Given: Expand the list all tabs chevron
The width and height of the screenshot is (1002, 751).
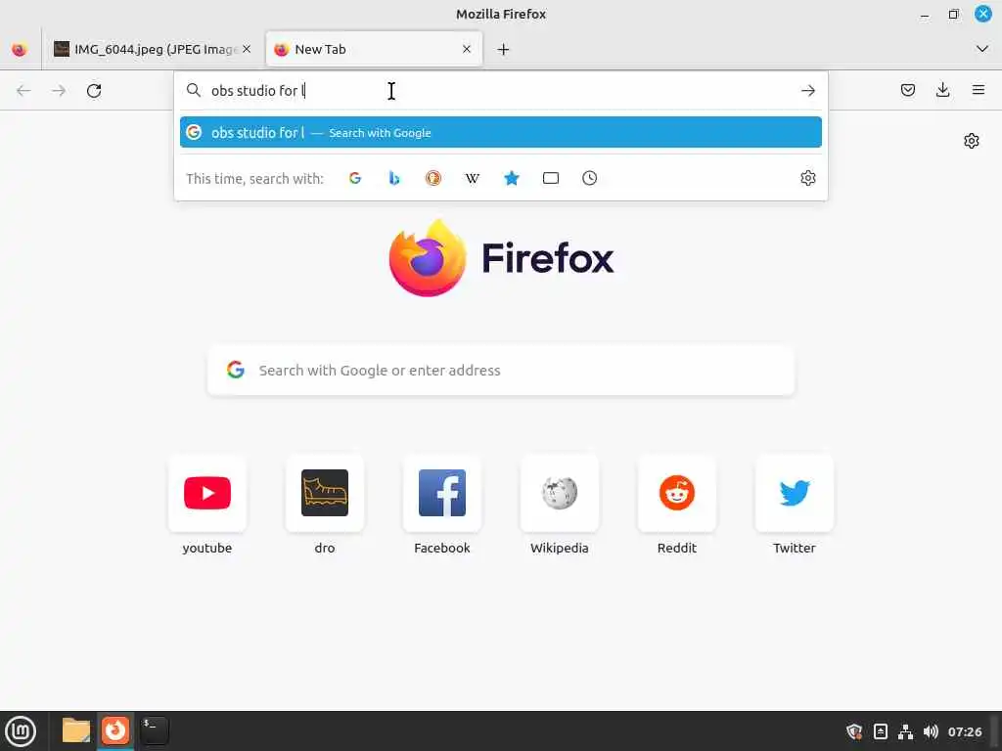Looking at the screenshot, I should [x=982, y=49].
